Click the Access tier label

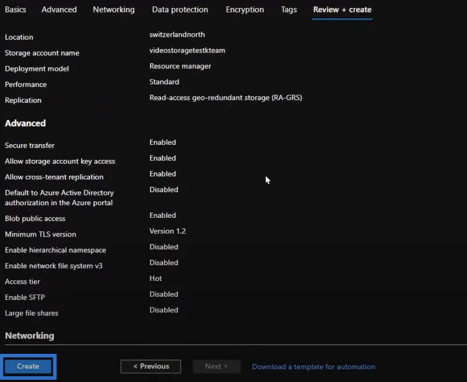click(22, 282)
